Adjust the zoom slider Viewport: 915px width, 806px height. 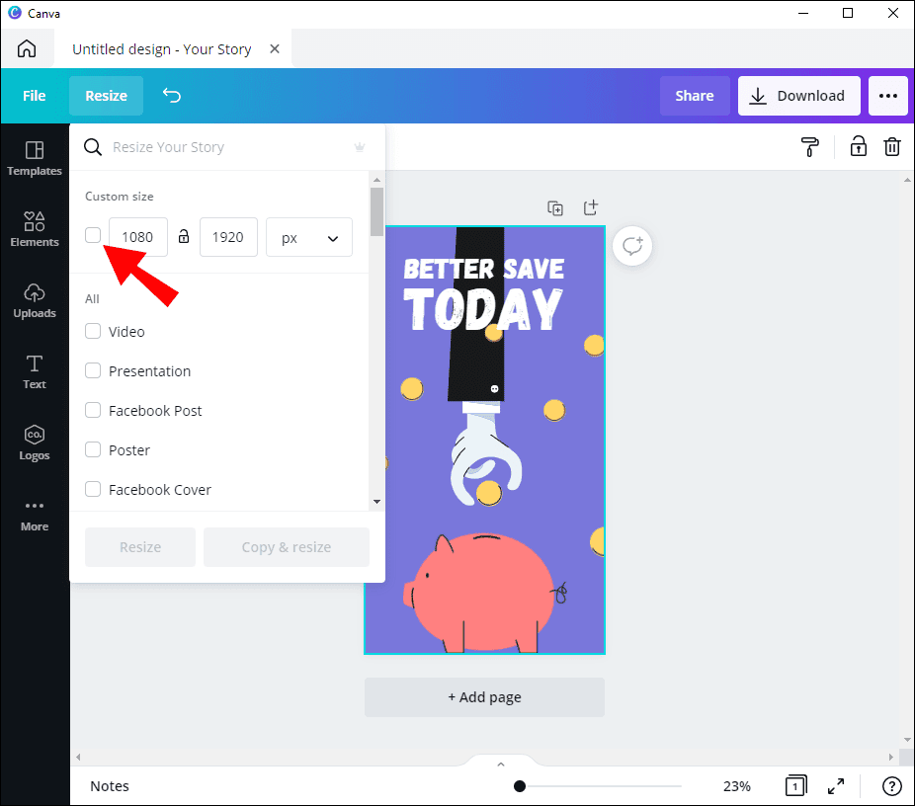tap(519, 785)
